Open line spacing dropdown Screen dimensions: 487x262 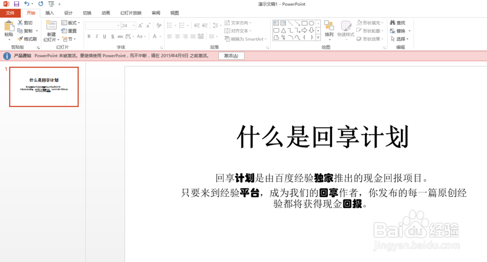pos(217,25)
